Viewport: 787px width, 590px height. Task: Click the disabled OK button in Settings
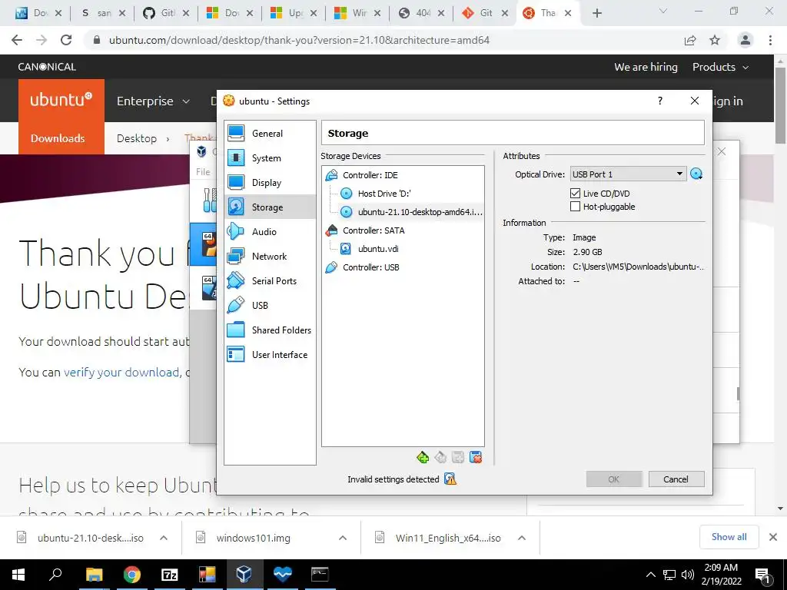614,479
